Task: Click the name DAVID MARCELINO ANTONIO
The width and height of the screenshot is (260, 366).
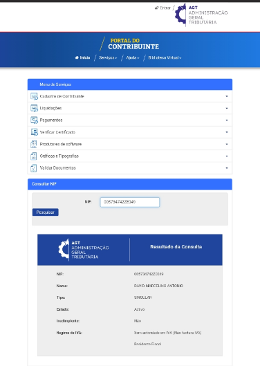Action: [158, 286]
